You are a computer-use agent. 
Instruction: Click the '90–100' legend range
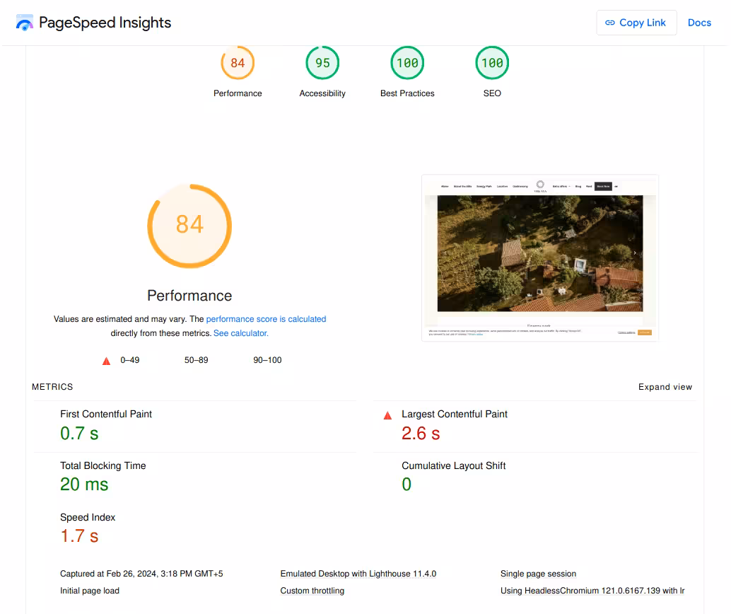click(x=268, y=360)
